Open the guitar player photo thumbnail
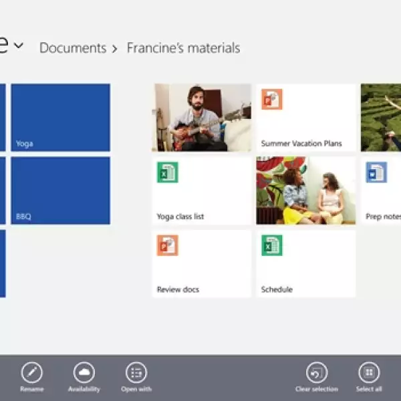This screenshot has height=401, width=401. [x=202, y=118]
